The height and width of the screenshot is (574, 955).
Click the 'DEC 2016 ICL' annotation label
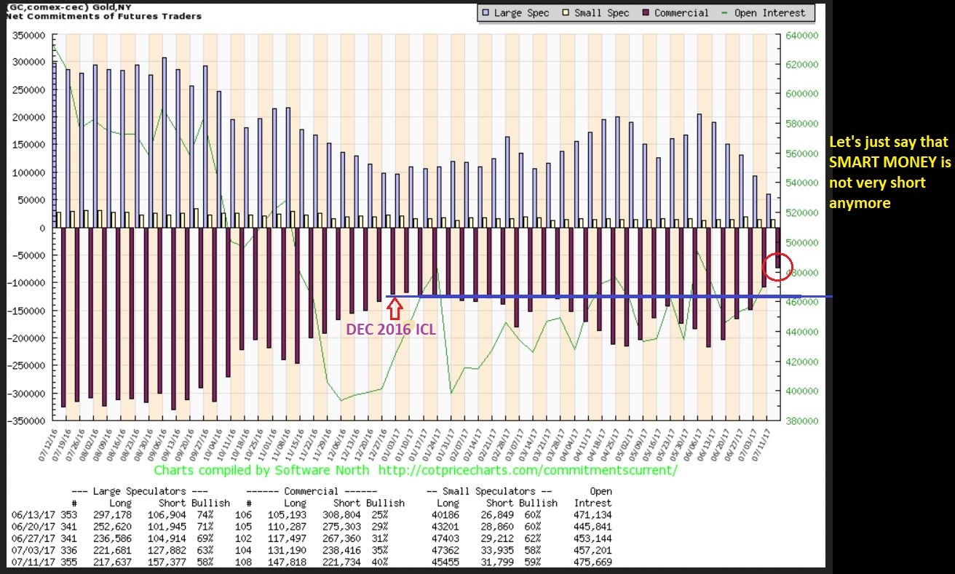[x=391, y=330]
